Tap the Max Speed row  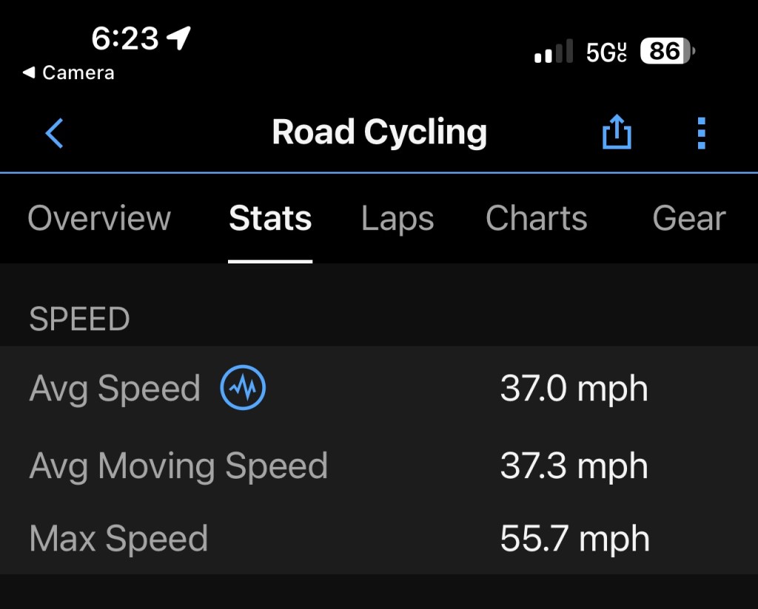tap(118, 539)
